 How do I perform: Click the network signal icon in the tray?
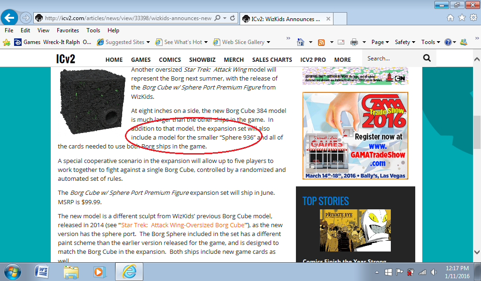pos(422,272)
